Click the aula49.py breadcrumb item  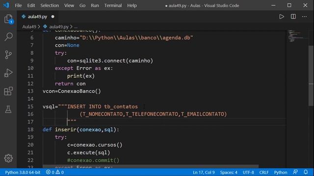[59, 26]
